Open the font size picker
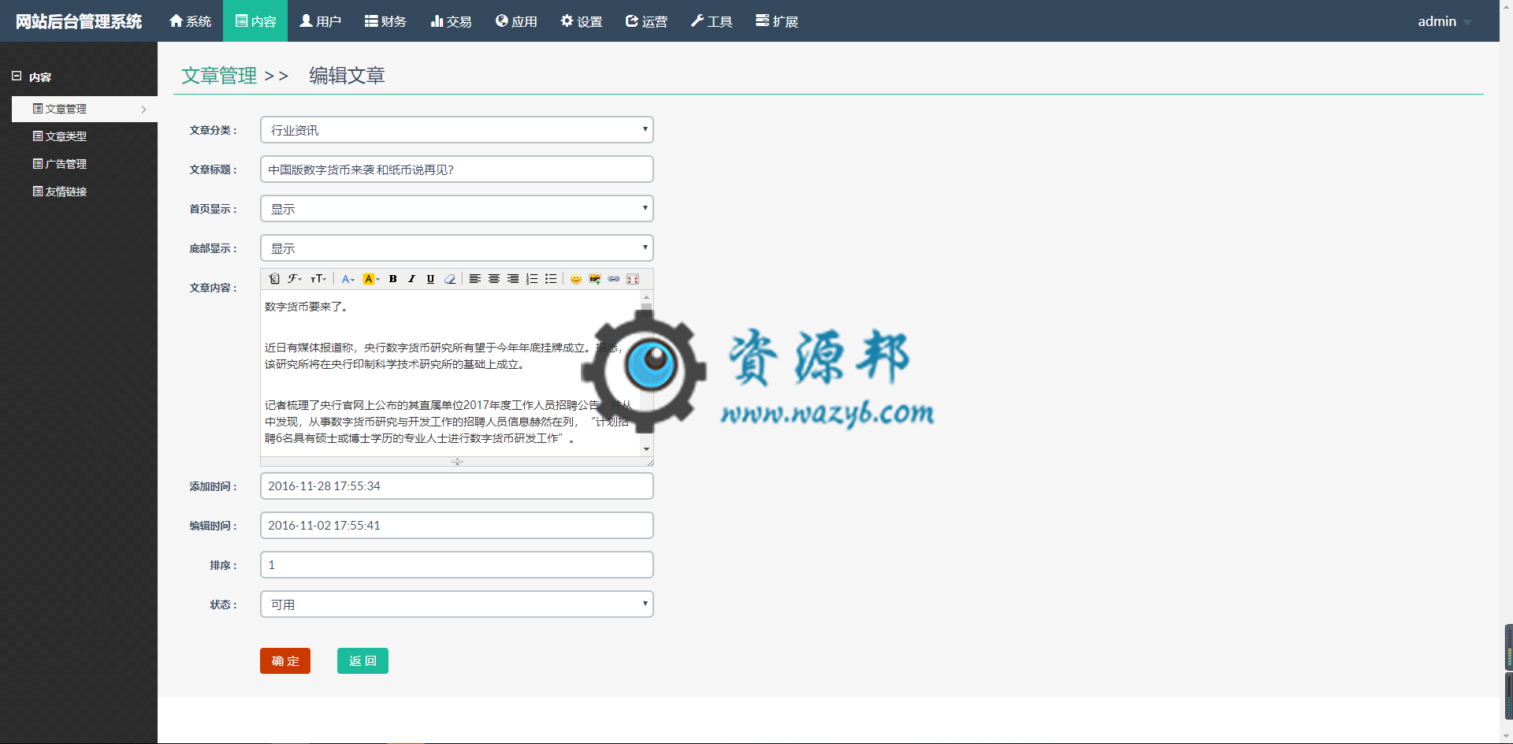 pos(318,279)
